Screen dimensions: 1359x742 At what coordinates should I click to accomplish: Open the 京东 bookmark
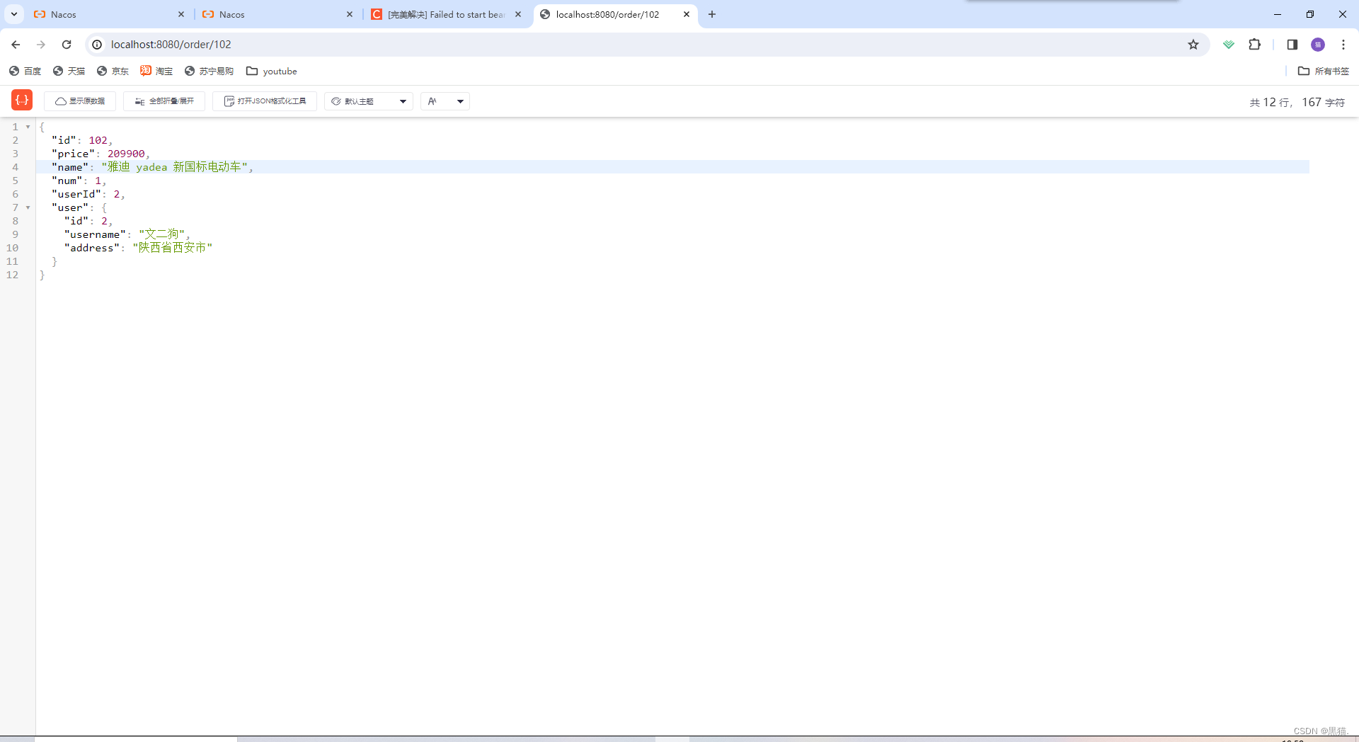click(x=113, y=71)
